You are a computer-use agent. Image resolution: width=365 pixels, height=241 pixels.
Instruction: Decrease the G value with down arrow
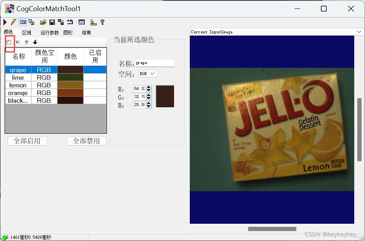click(149, 98)
